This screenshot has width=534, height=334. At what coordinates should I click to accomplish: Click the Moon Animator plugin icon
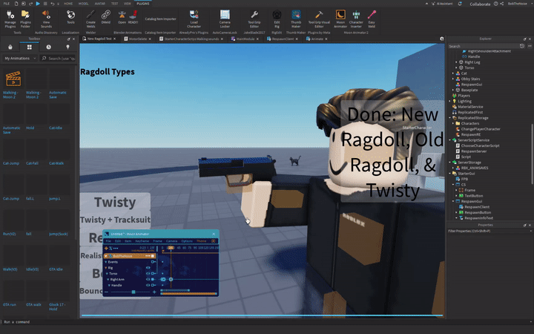(x=340, y=16)
